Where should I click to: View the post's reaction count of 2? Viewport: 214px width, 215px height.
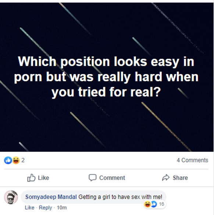[x=23, y=160]
